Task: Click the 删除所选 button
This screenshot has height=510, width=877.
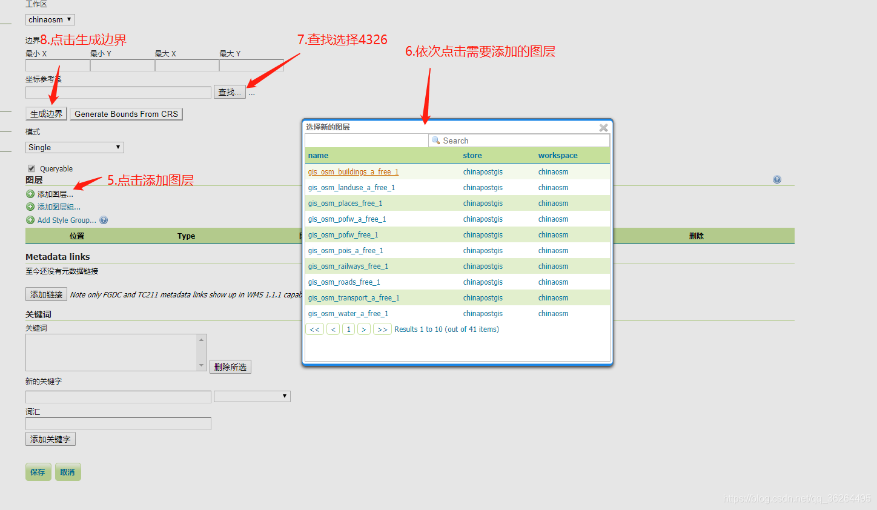Action: coord(230,367)
